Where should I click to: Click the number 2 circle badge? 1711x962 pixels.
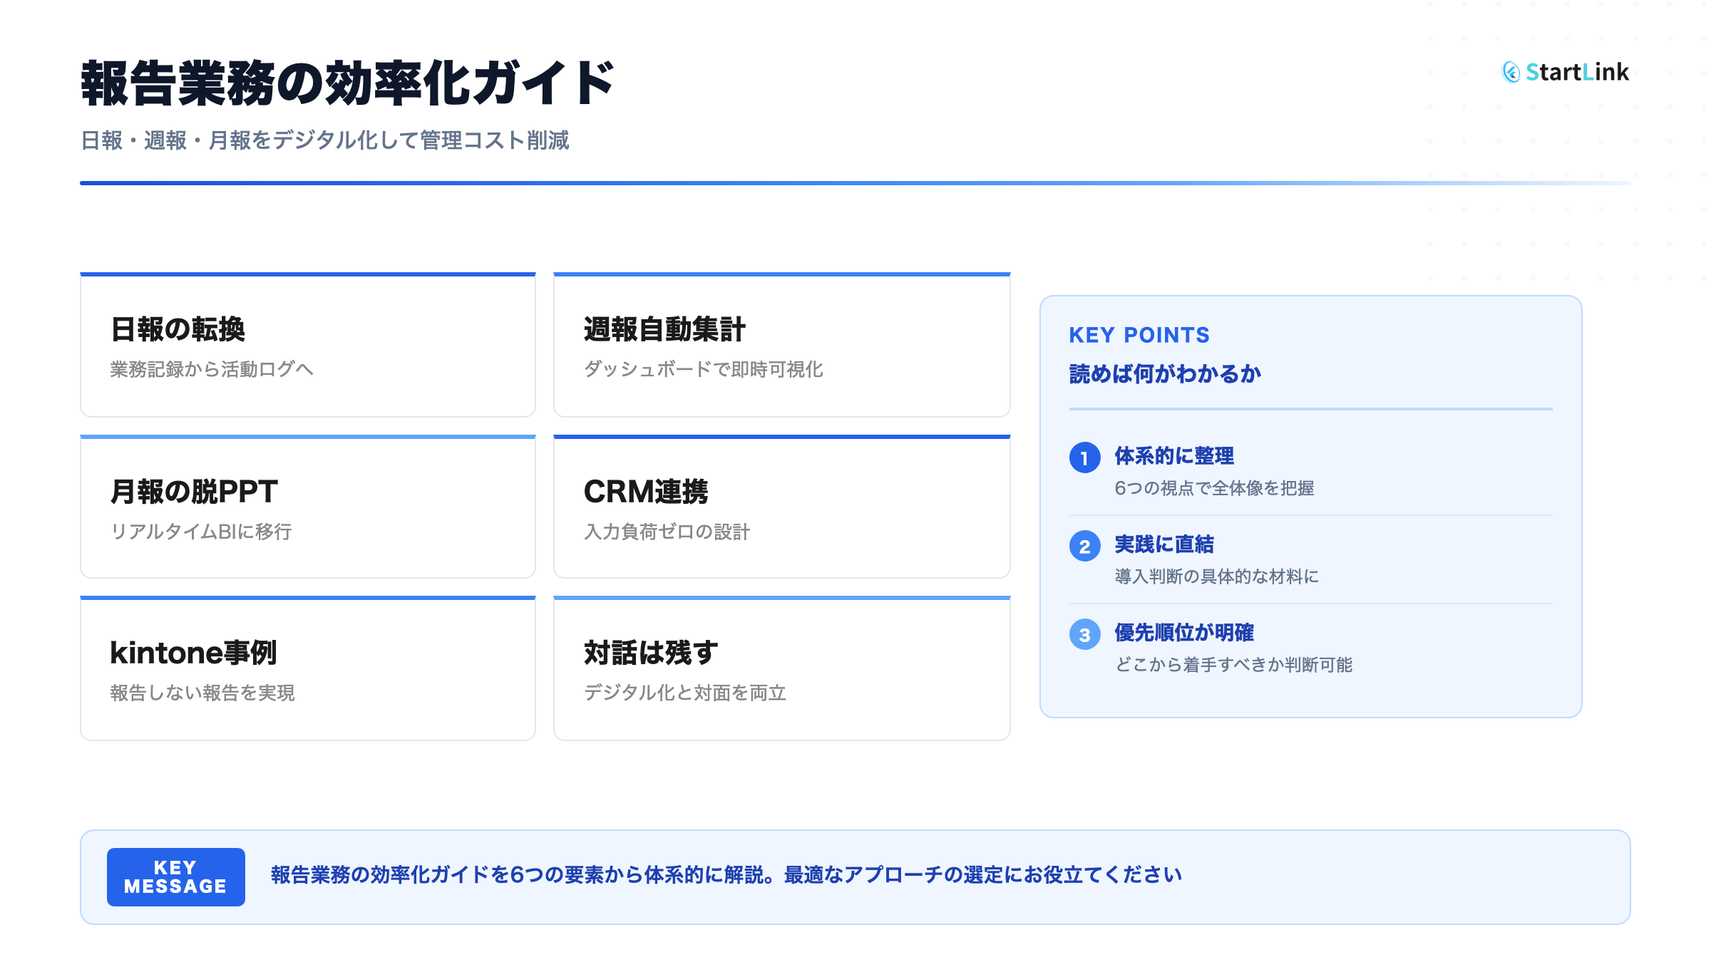[1084, 546]
